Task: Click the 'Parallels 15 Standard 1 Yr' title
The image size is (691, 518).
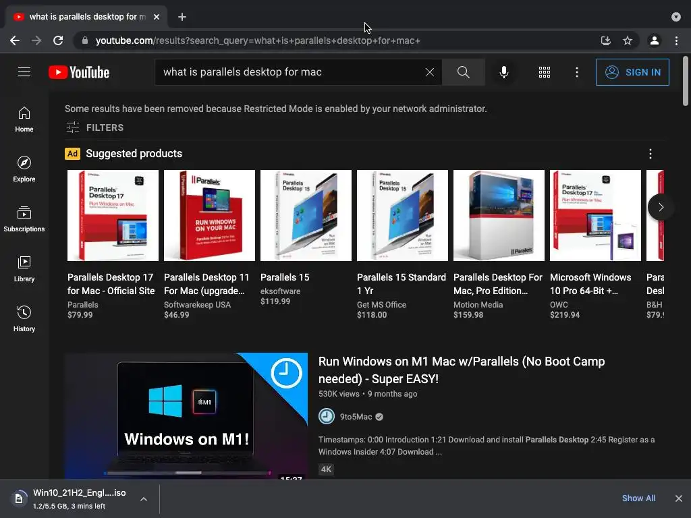Action: [402, 284]
